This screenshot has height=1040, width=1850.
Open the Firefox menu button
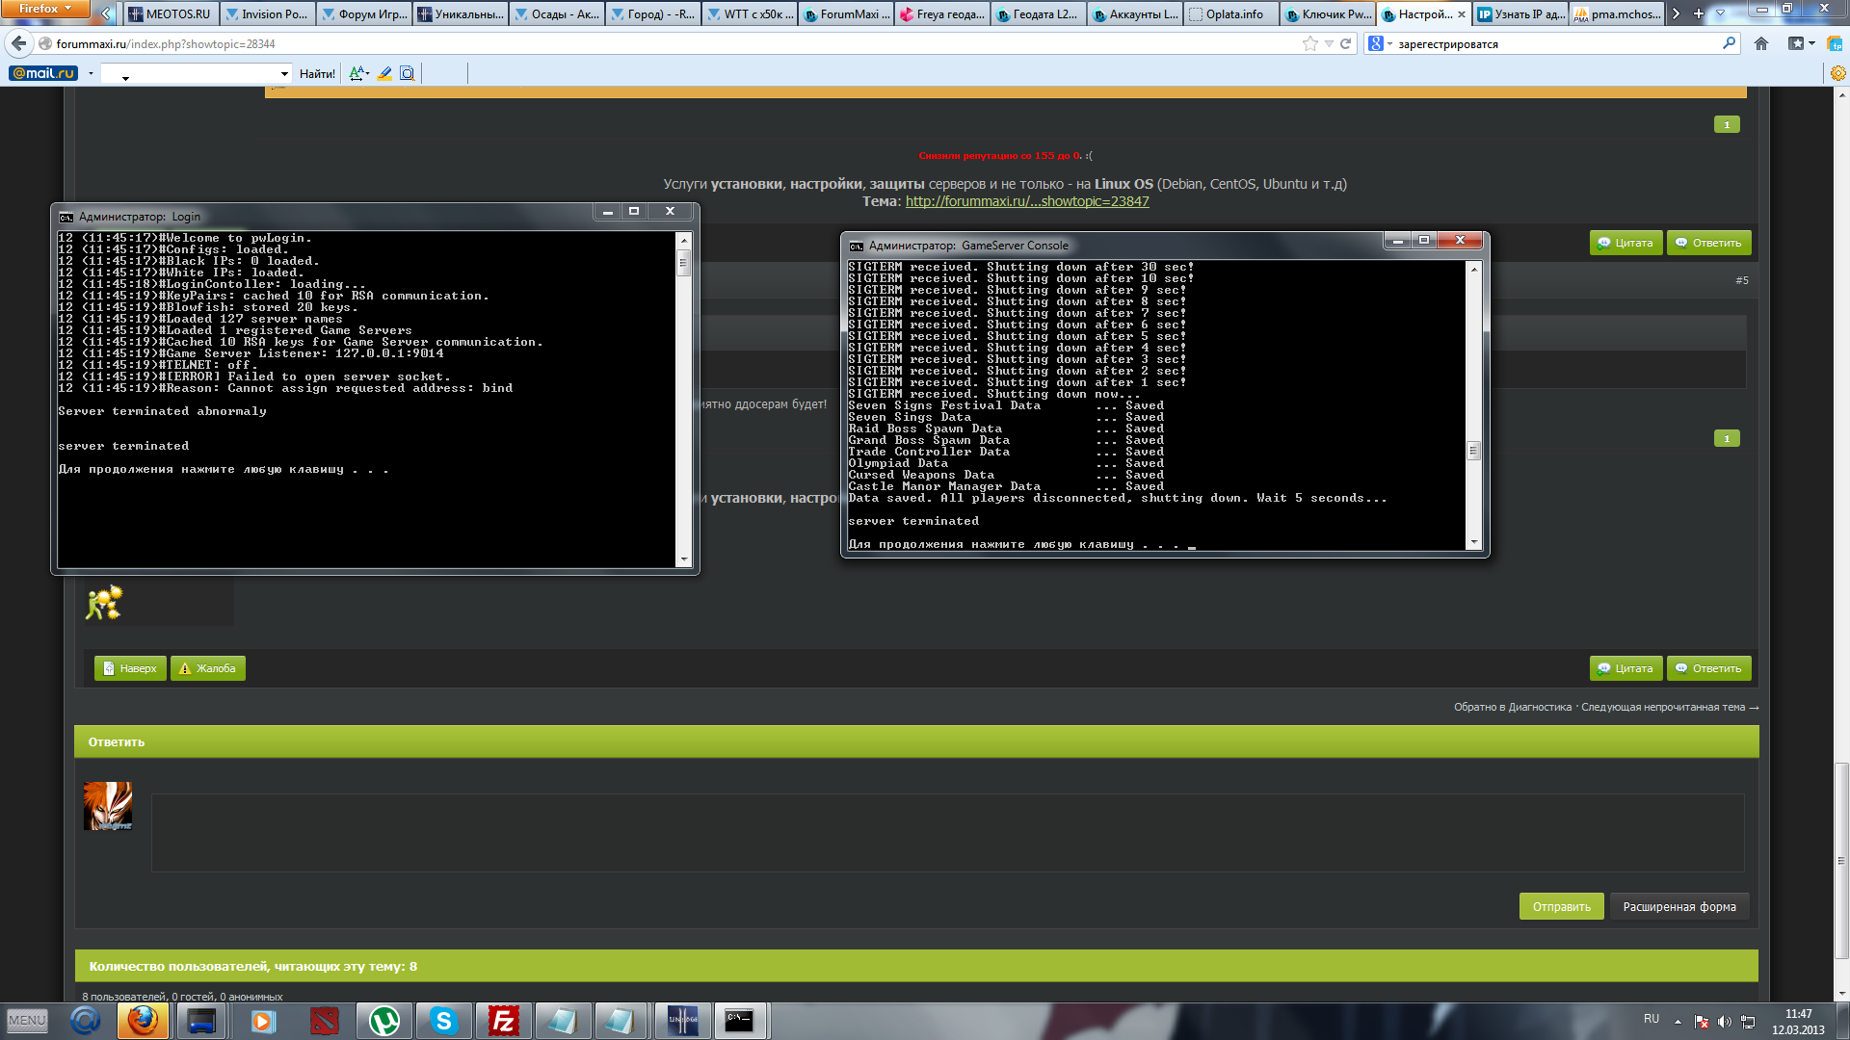[45, 9]
